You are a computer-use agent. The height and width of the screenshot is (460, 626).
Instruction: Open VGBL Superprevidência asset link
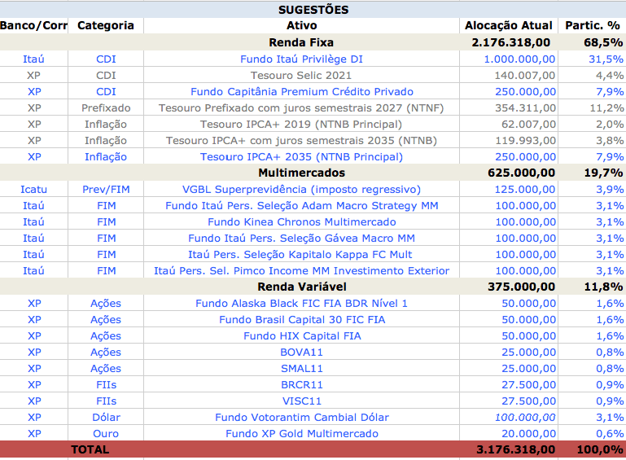coord(301,189)
